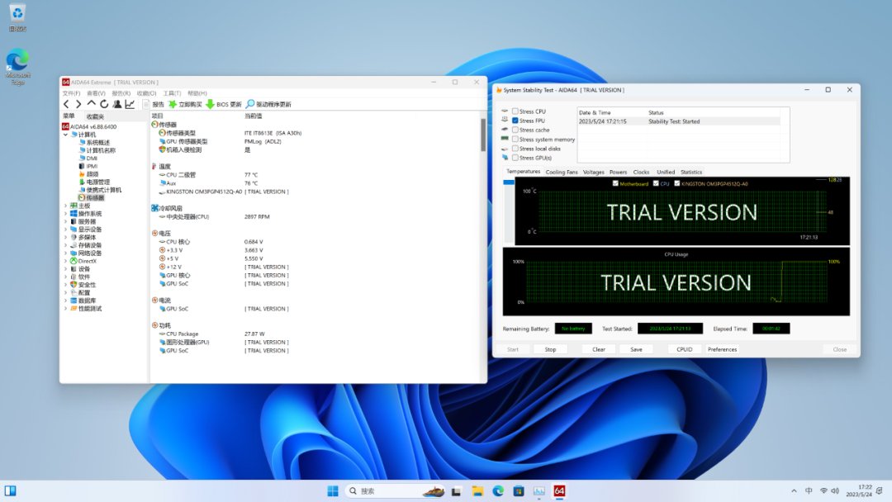Expand the 网络设备 tree node
Image resolution: width=892 pixels, height=502 pixels.
pos(65,253)
